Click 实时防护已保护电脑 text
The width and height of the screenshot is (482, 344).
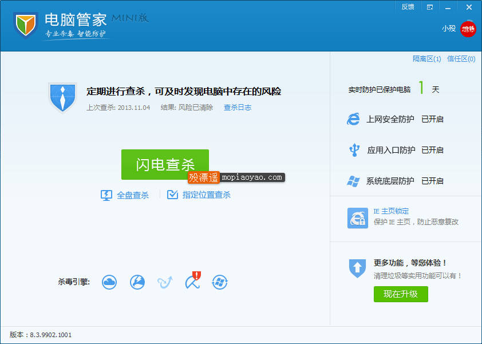(380, 90)
